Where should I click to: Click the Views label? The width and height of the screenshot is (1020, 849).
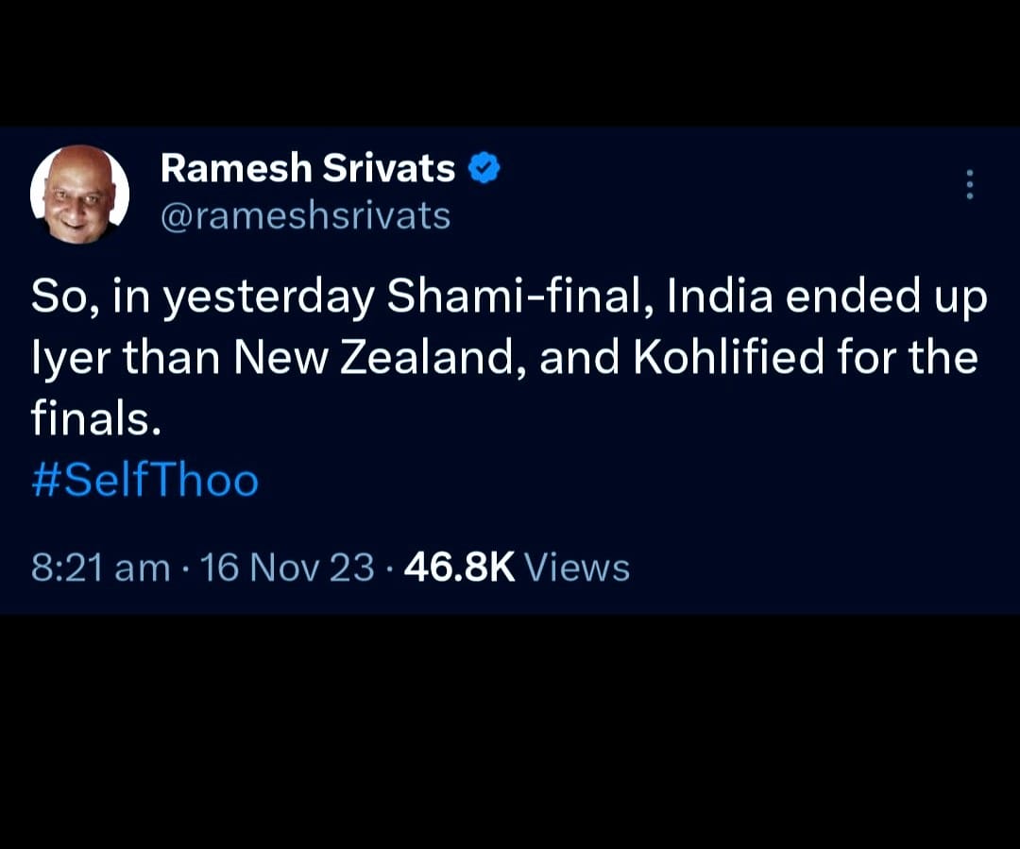(x=577, y=568)
